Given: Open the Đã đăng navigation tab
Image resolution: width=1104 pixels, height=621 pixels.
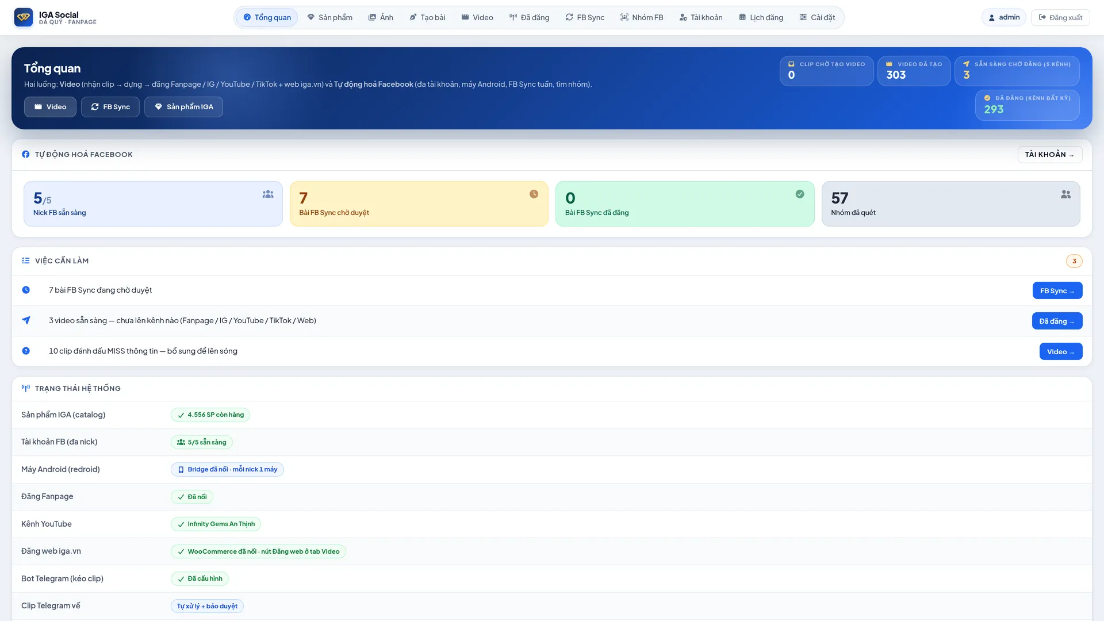Looking at the screenshot, I should coord(529,17).
